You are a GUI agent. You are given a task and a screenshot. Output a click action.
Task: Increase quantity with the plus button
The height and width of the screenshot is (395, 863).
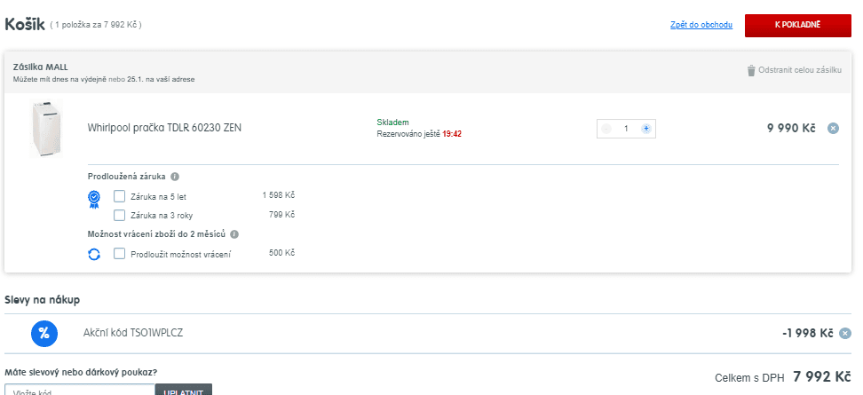646,129
